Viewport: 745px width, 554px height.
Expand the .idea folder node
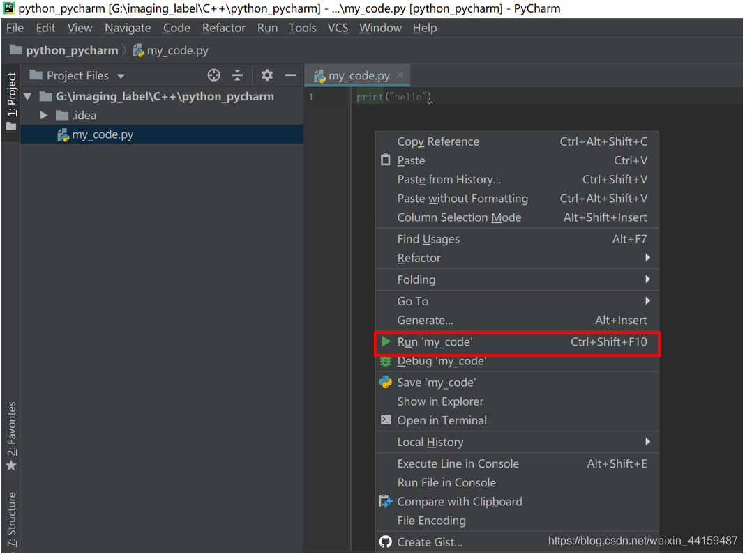coord(44,116)
